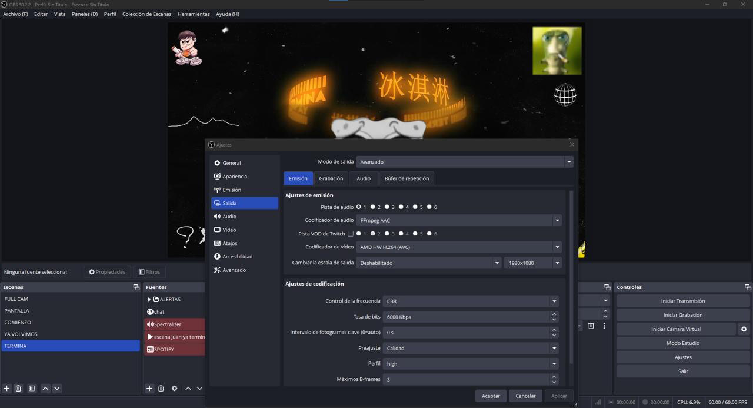Click the keyframe interval 0 s field

(x=471, y=333)
